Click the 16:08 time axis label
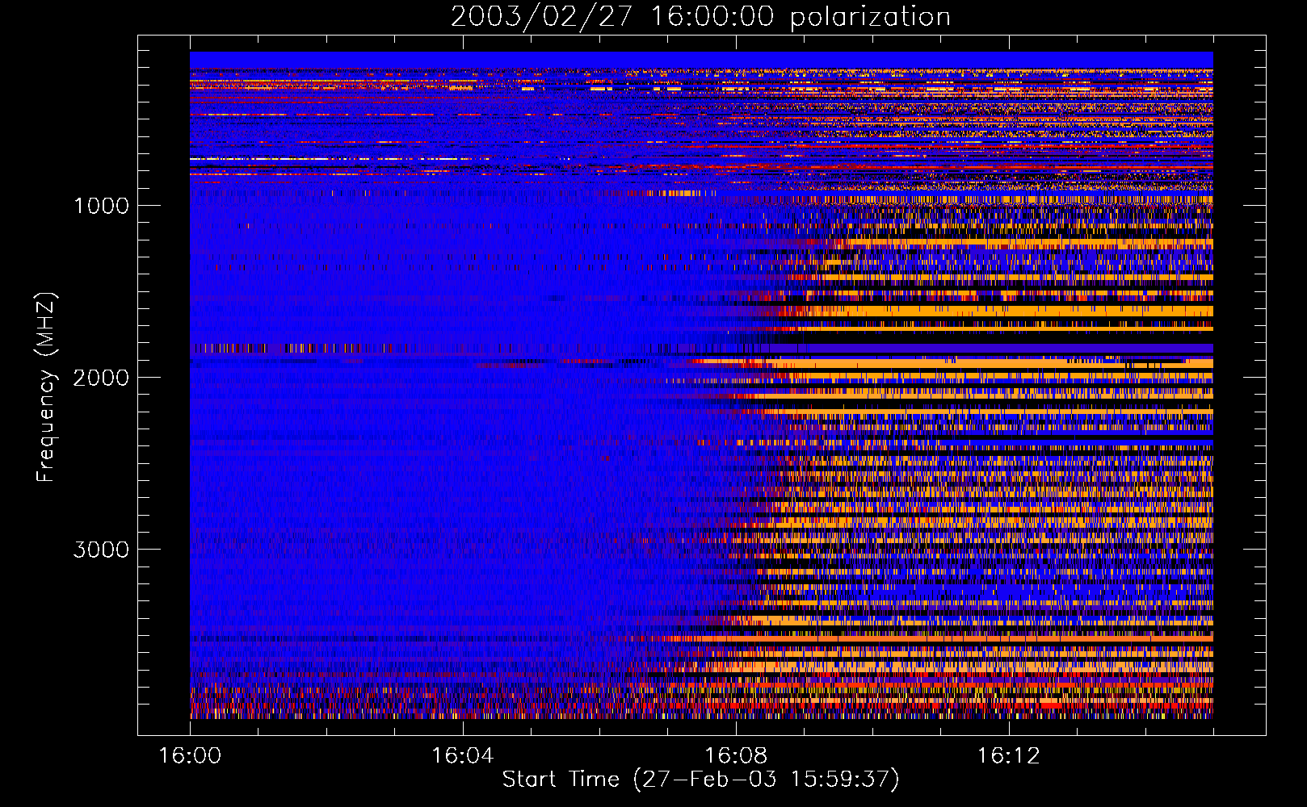The width and height of the screenshot is (1307, 807). (x=736, y=756)
